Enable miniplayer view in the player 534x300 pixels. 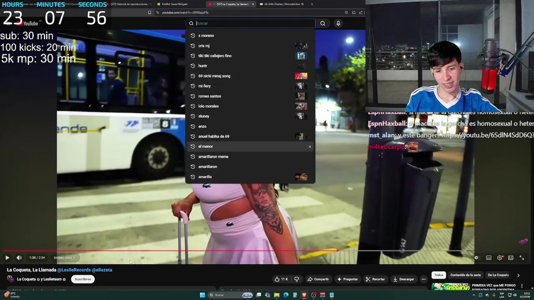coord(511,257)
